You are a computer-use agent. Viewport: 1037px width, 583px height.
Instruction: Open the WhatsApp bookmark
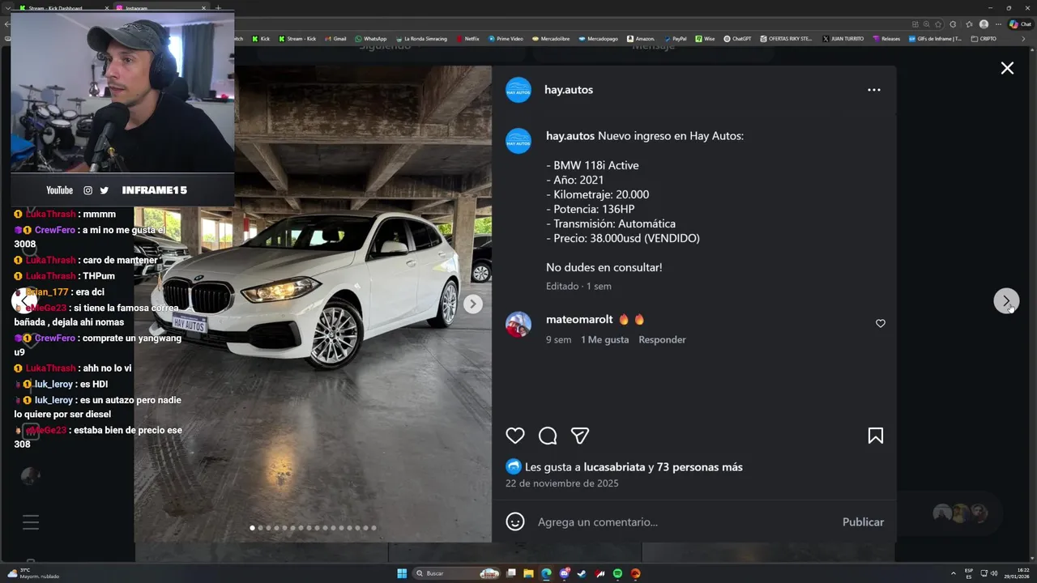[x=370, y=38]
